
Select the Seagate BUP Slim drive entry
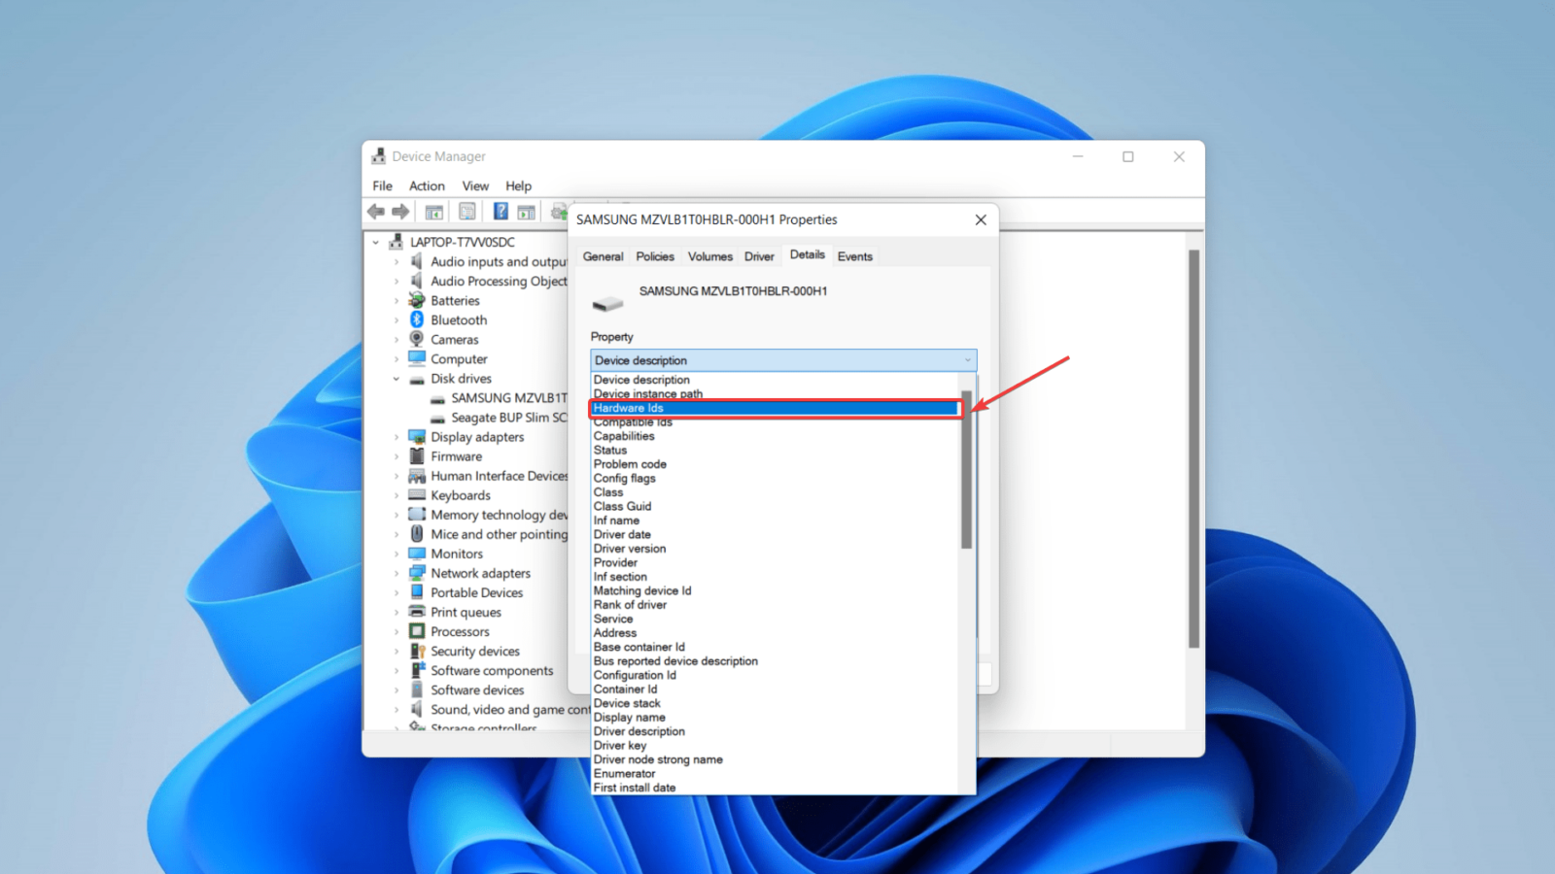506,417
